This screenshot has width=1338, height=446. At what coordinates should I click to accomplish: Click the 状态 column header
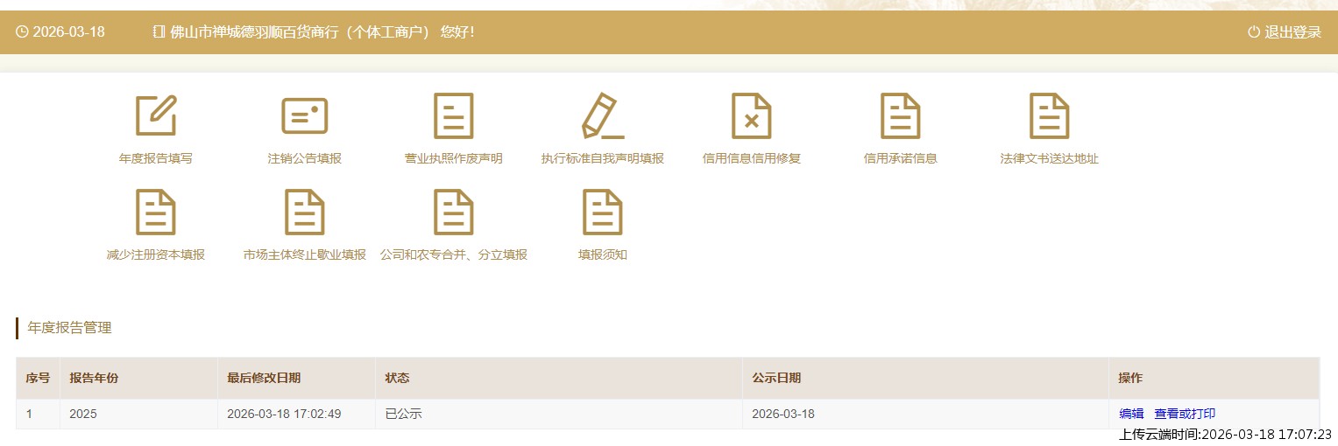click(x=397, y=378)
